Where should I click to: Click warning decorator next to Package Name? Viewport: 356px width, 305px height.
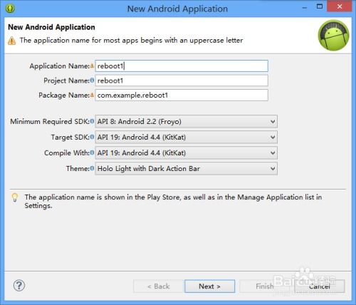coord(92,95)
